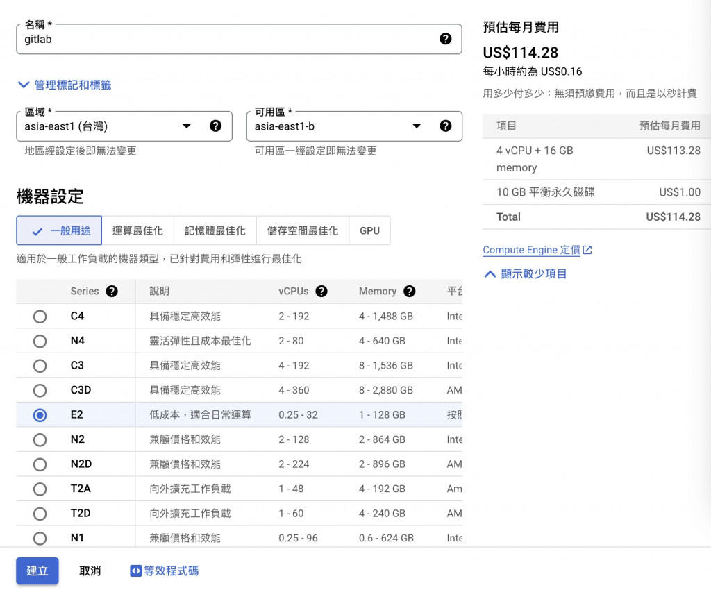
Task: Open the Compute Engine 定價 link
Action: pos(531,250)
